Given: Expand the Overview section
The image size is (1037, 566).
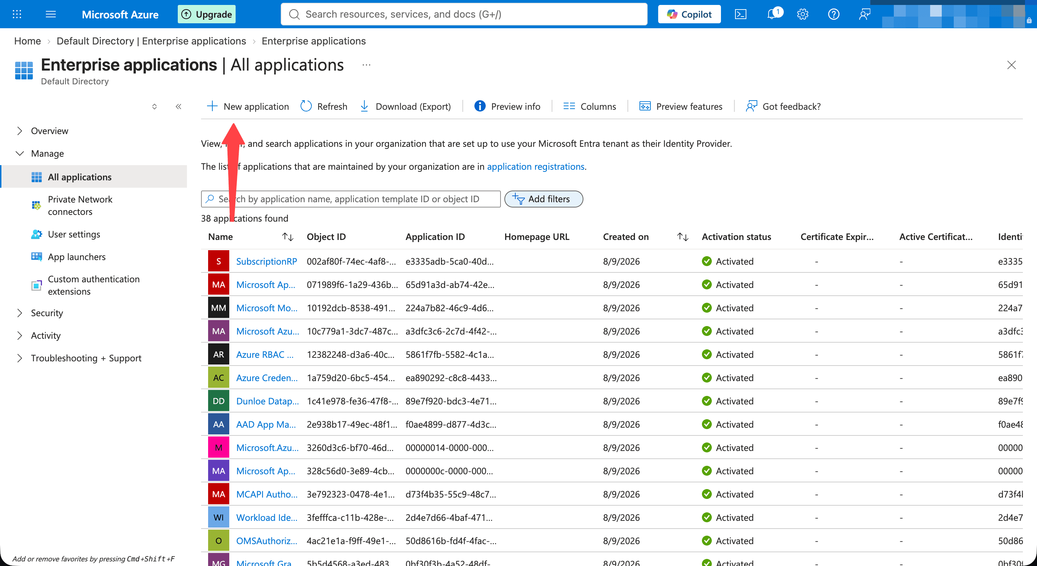Looking at the screenshot, I should click(x=19, y=131).
